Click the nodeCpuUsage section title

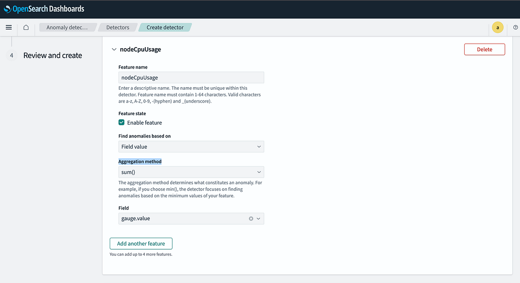point(140,49)
